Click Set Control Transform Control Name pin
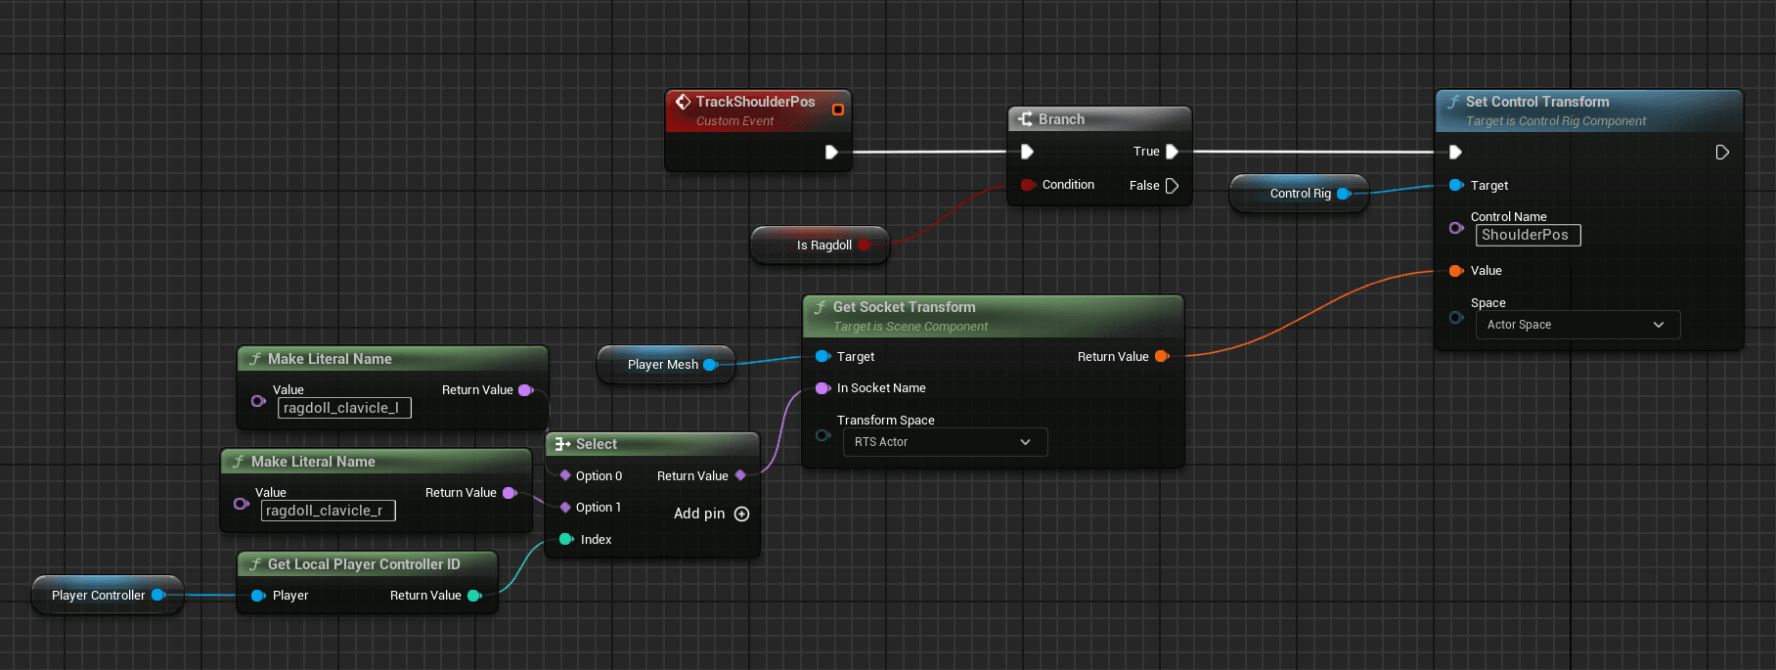Viewport: 1776px width, 670px height. pos(1456,228)
